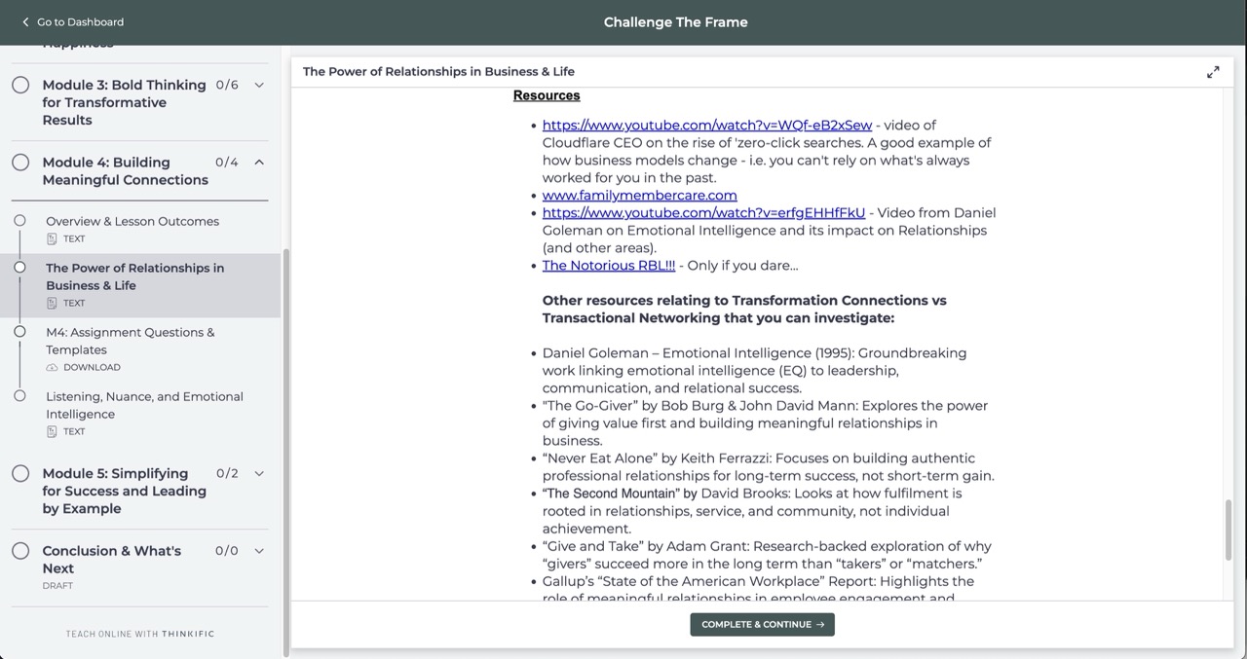Collapse Module 4 chevron
This screenshot has width=1247, height=659.
tap(259, 163)
